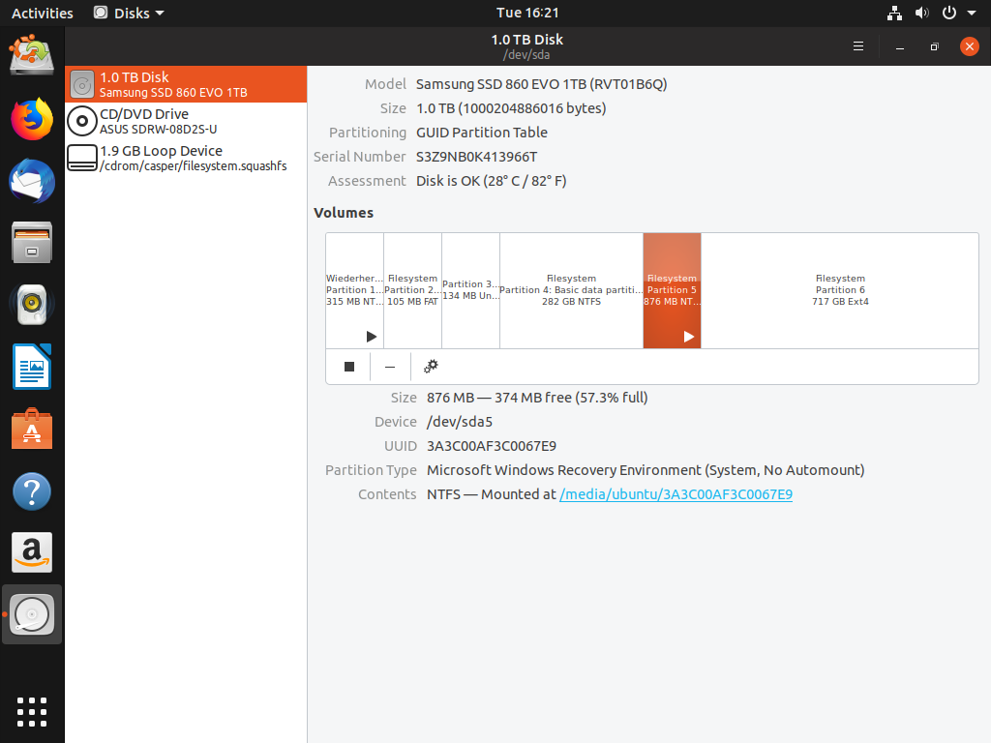991x743 pixels.
Task: Open Help from the dock
Action: (32, 490)
